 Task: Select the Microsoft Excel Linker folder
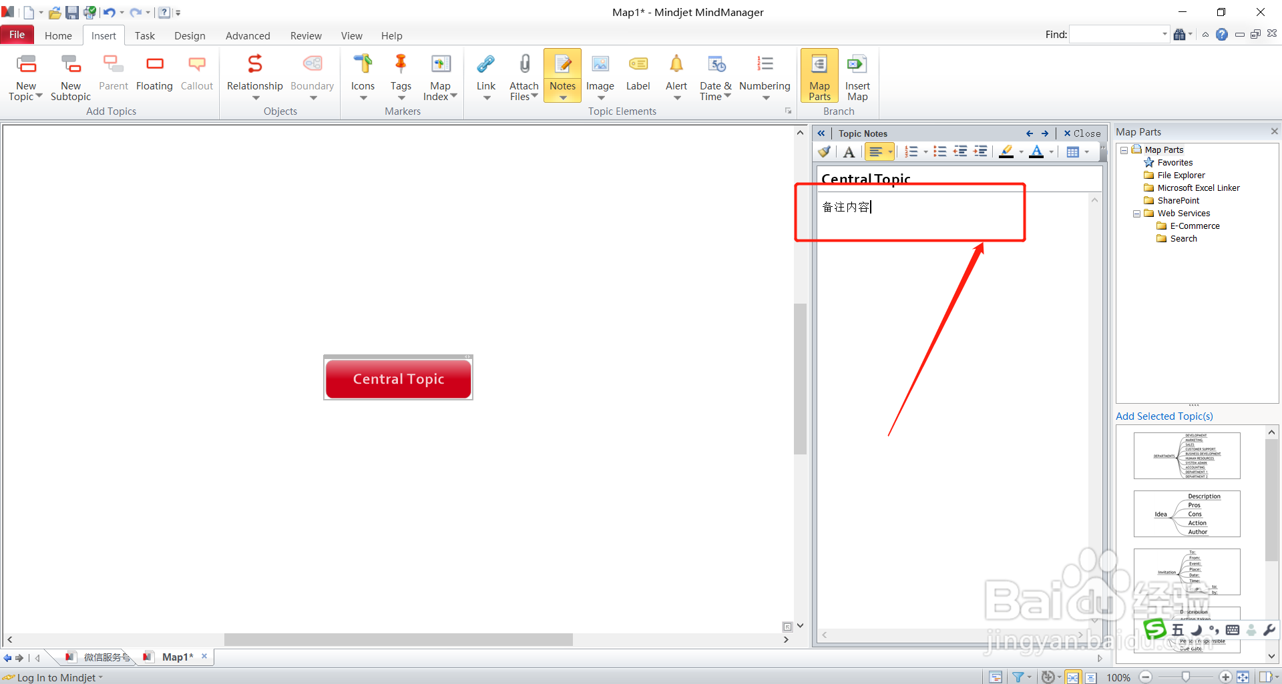pos(1199,188)
